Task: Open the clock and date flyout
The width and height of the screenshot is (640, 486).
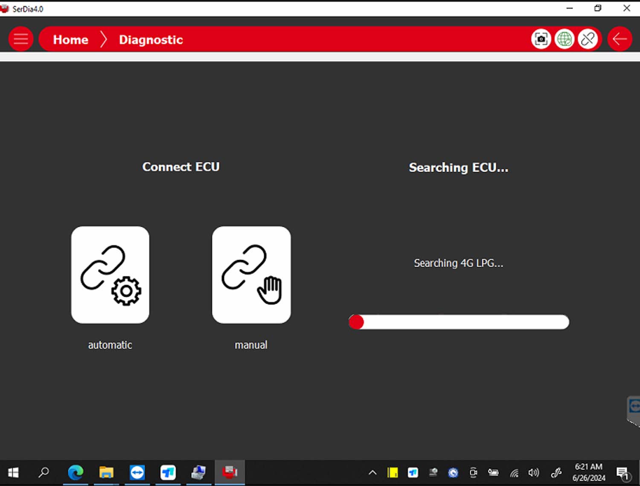Action: pos(589,472)
